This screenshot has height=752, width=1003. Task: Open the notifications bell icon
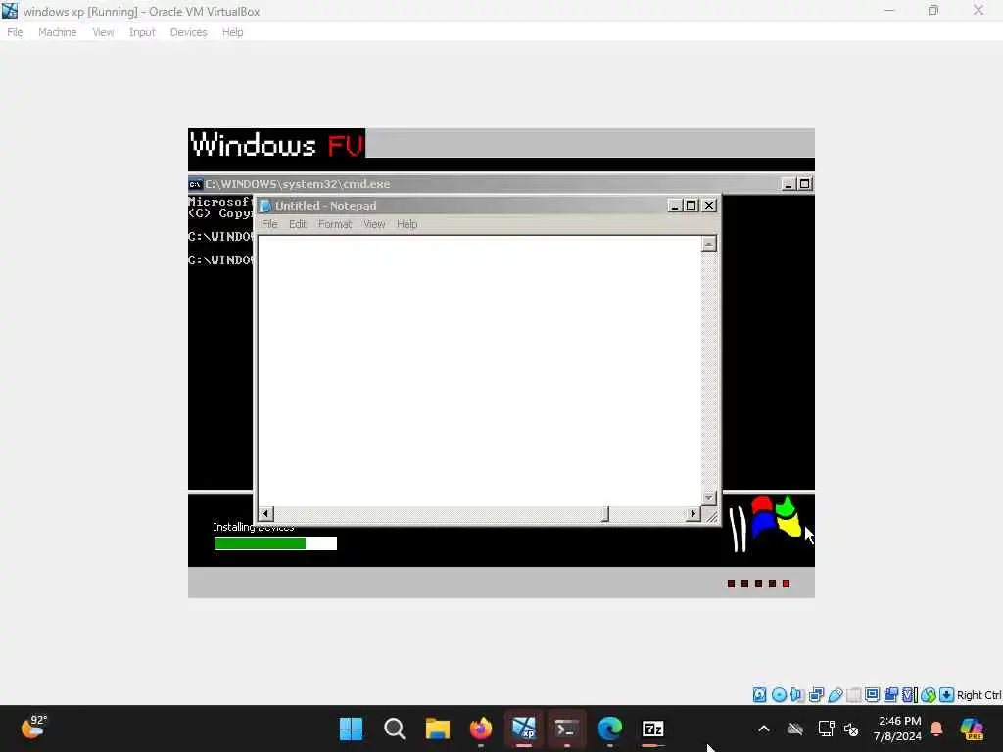pos(936,728)
